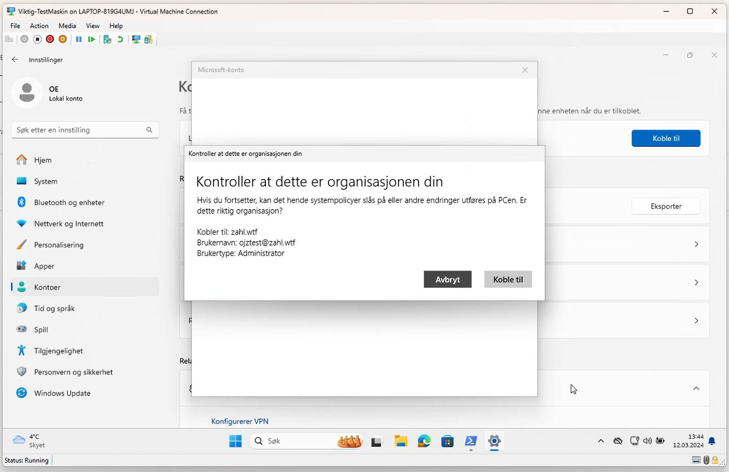Open the File menu
The width and height of the screenshot is (729, 472).
(15, 26)
